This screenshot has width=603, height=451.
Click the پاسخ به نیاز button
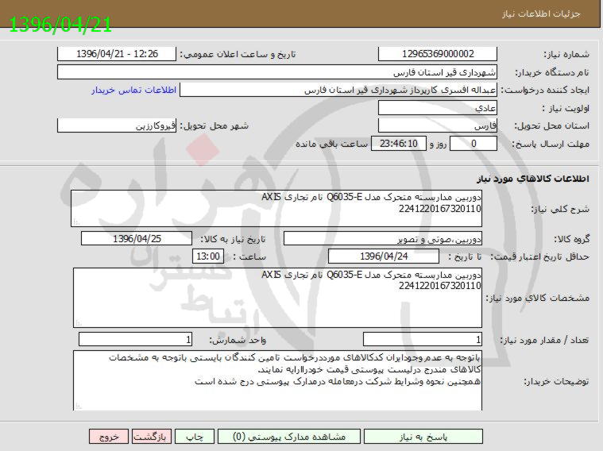(x=423, y=437)
